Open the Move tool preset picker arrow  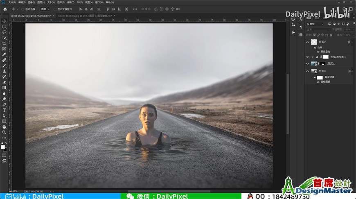[18, 9]
